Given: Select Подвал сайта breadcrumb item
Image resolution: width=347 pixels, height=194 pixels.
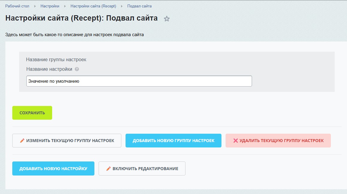Looking at the screenshot, I should (x=139, y=6).
